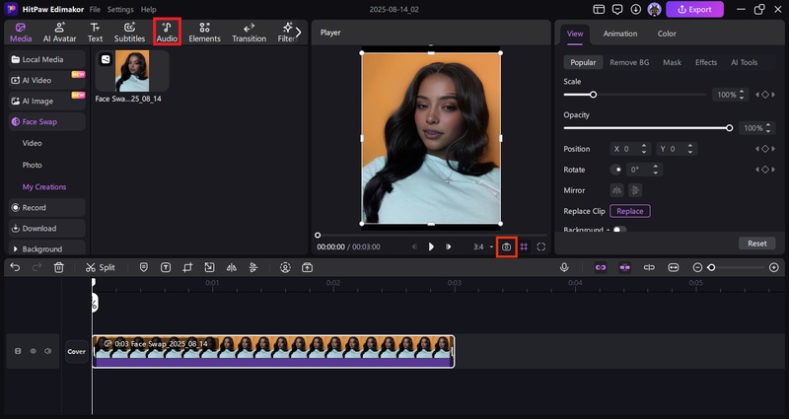This screenshot has width=789, height=419.
Task: Toggle the Background switch in properties
Action: (x=619, y=230)
